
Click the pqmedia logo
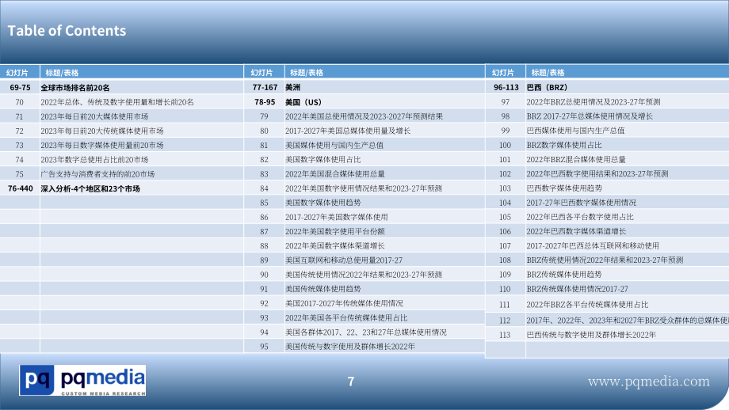click(82, 380)
